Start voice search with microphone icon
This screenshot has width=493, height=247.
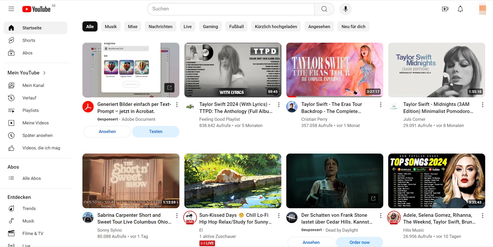coord(346,9)
